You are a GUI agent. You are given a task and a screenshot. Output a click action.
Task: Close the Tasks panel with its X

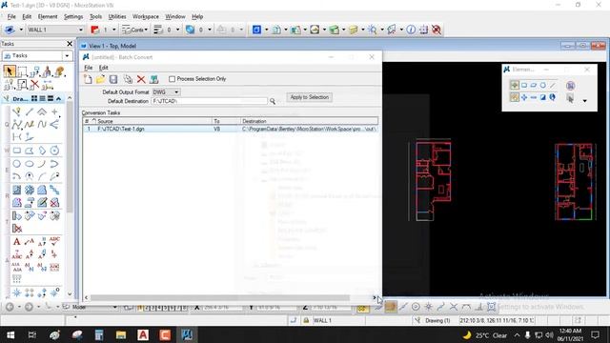(x=70, y=44)
